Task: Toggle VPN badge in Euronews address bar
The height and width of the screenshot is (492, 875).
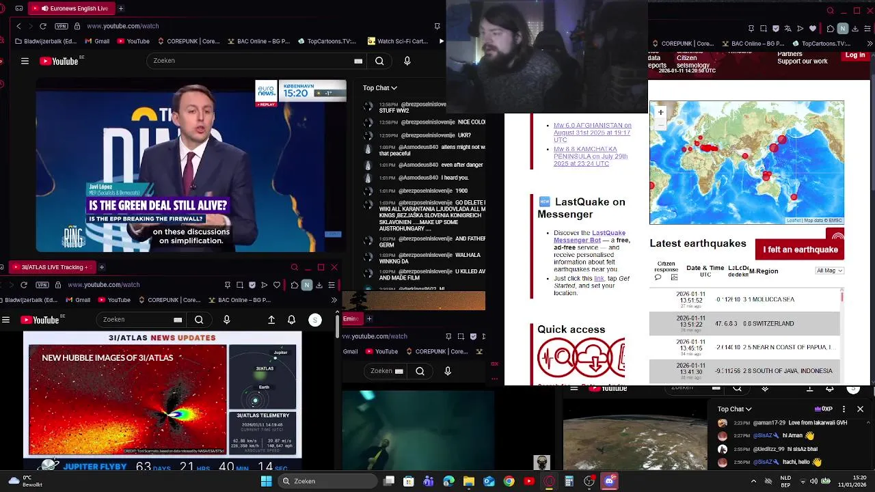Action: pyautogui.click(x=62, y=26)
